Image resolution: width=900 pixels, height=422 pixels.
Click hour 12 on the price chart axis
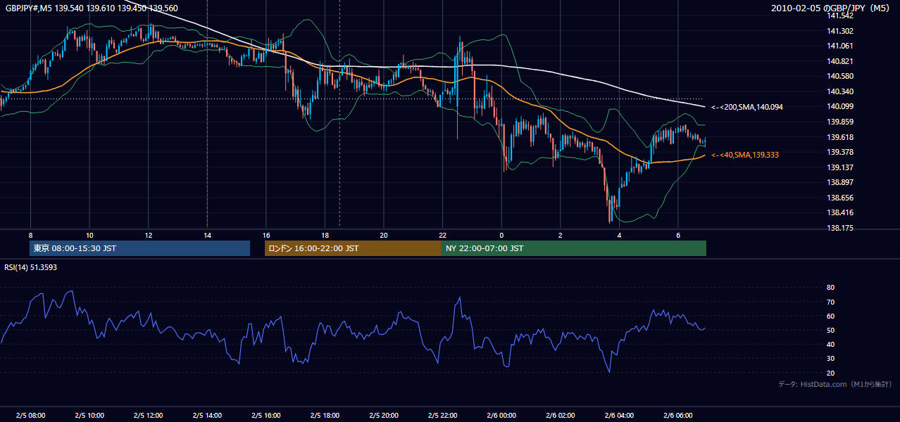pyautogui.click(x=148, y=235)
